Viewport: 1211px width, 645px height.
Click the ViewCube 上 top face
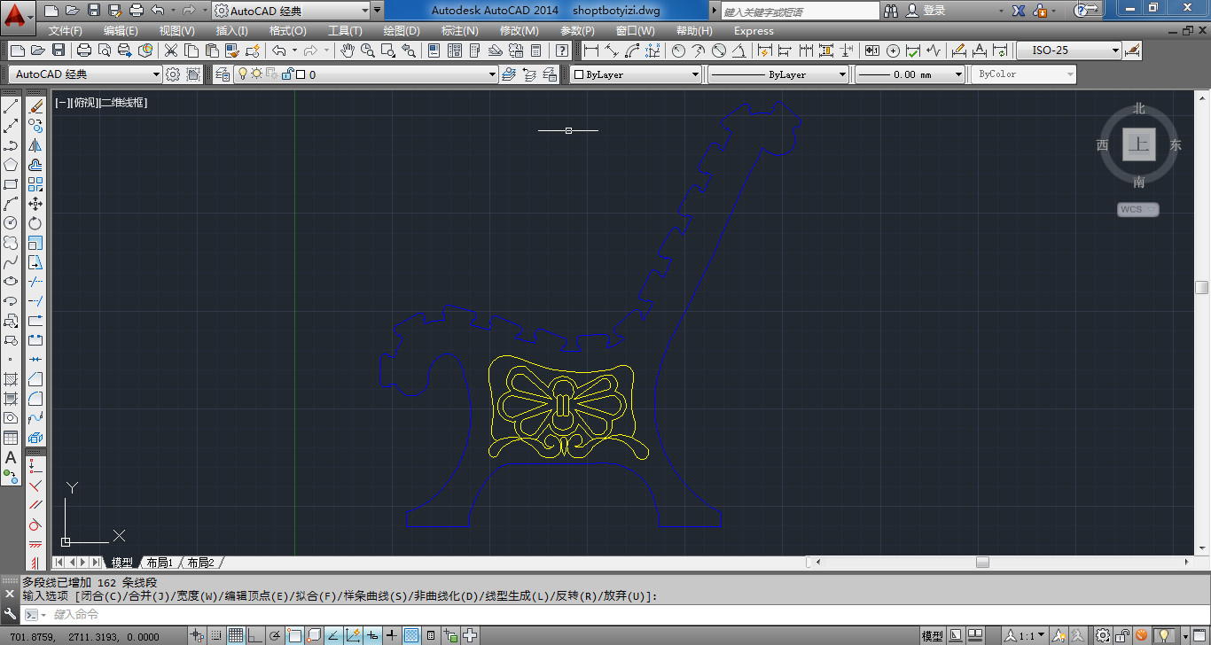pyautogui.click(x=1139, y=144)
